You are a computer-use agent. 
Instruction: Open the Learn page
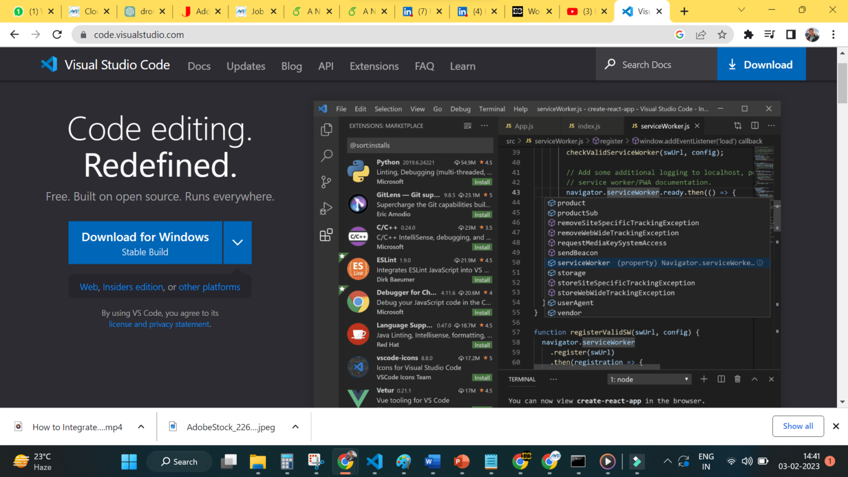tap(463, 66)
